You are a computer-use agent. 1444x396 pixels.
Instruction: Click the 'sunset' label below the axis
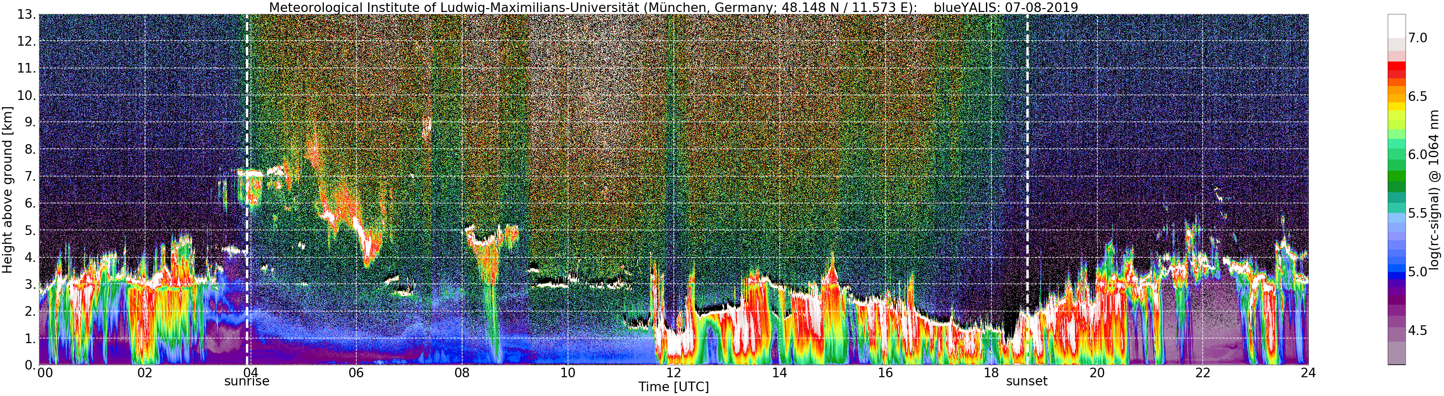1027,382
